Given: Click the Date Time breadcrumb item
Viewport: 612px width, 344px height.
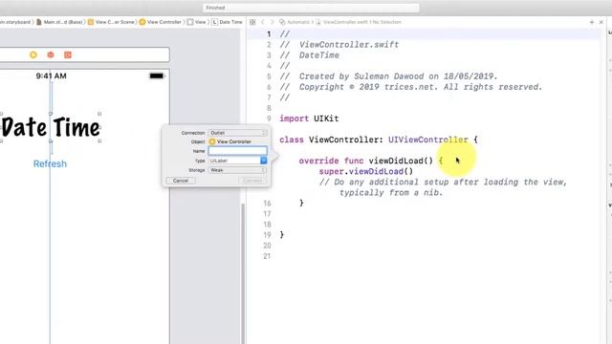Looking at the screenshot, I should (228, 22).
